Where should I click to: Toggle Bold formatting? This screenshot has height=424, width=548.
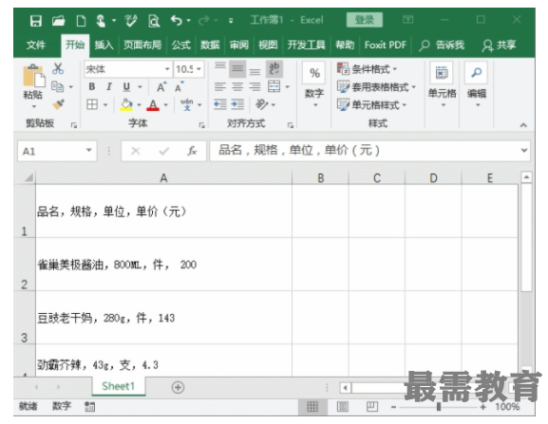92,86
